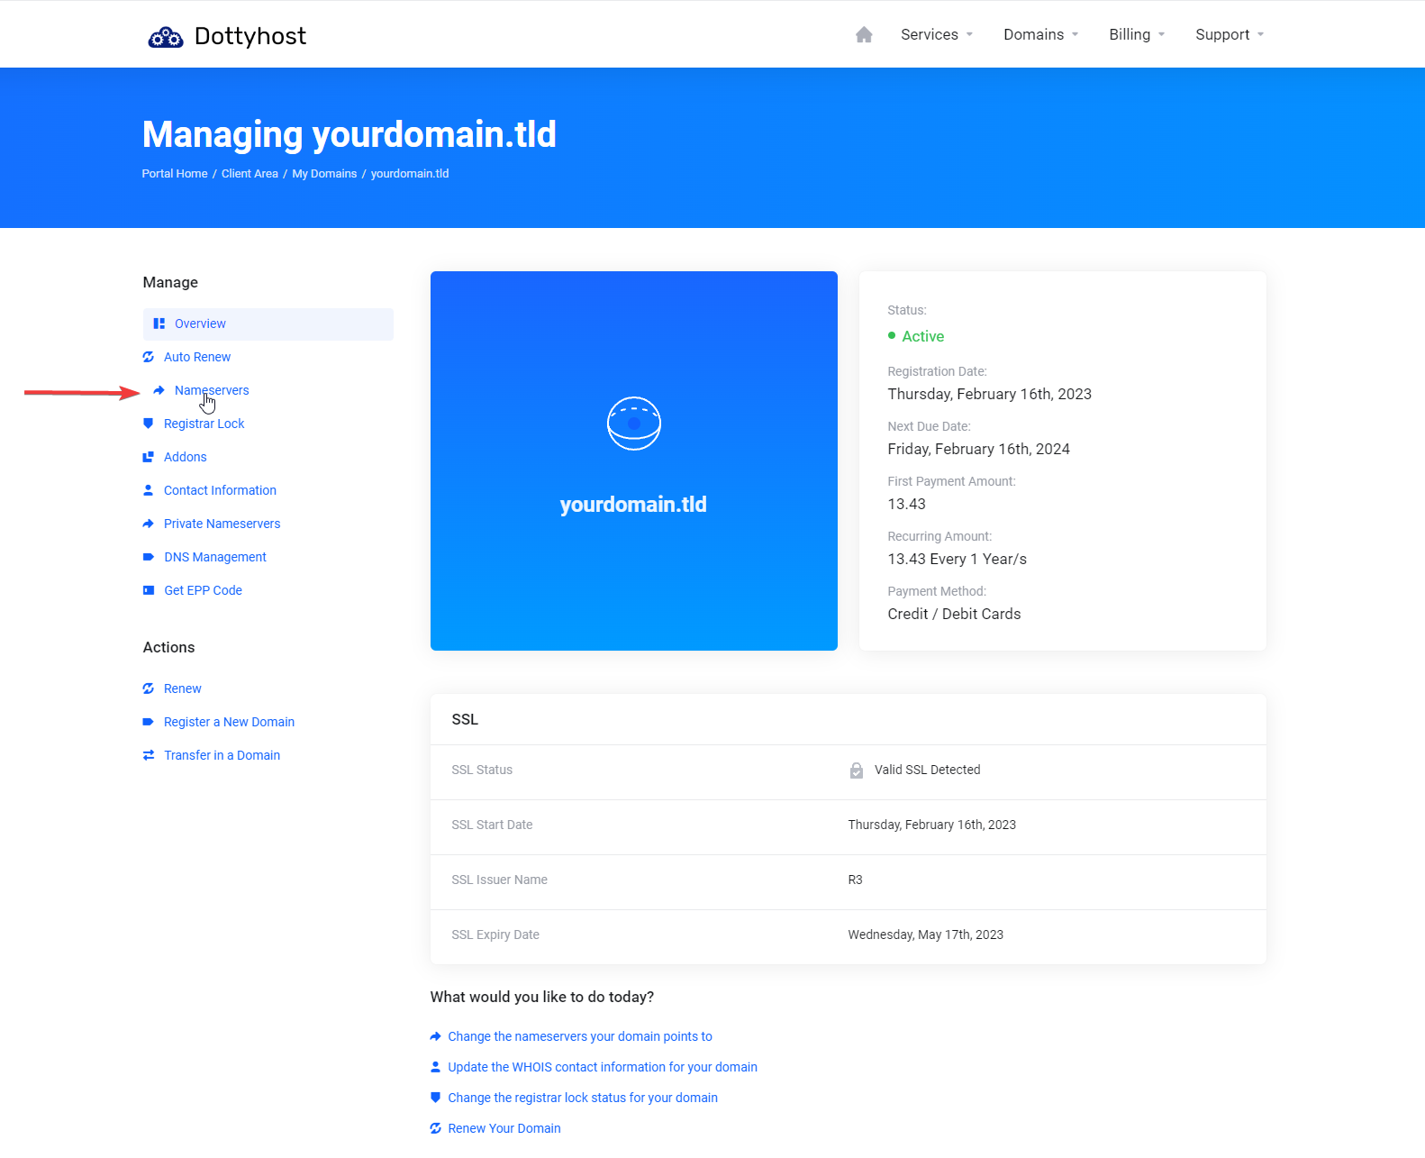Click Credit / Debit Cards payment method

coord(954,614)
